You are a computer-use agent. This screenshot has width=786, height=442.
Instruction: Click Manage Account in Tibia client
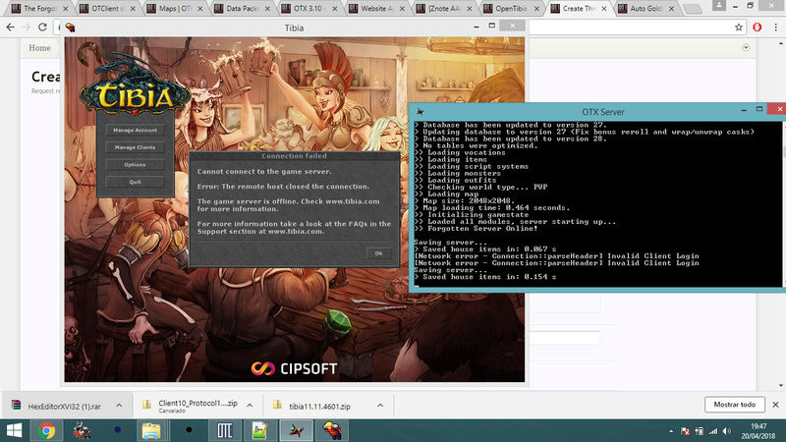pos(135,131)
